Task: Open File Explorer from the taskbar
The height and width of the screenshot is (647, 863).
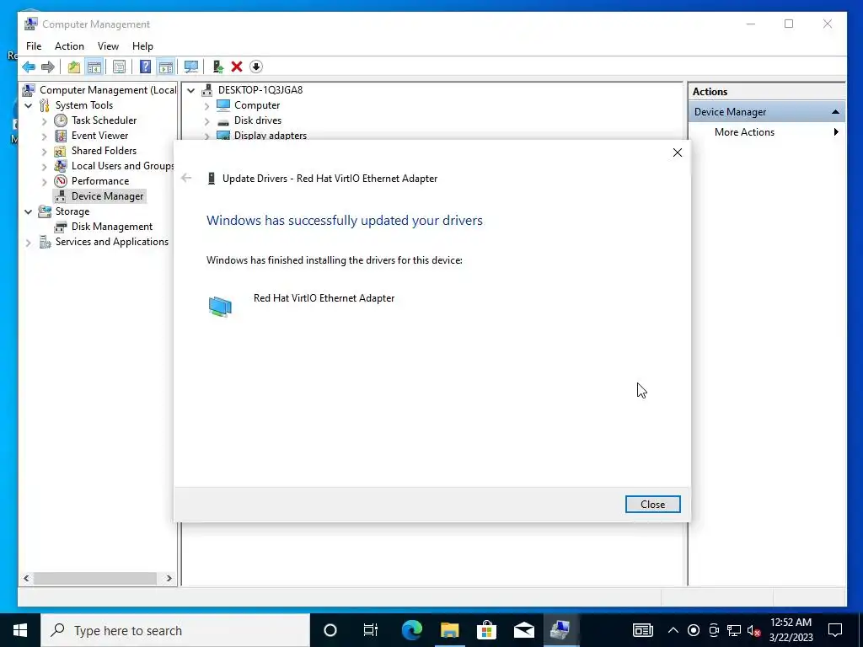Action: [449, 630]
